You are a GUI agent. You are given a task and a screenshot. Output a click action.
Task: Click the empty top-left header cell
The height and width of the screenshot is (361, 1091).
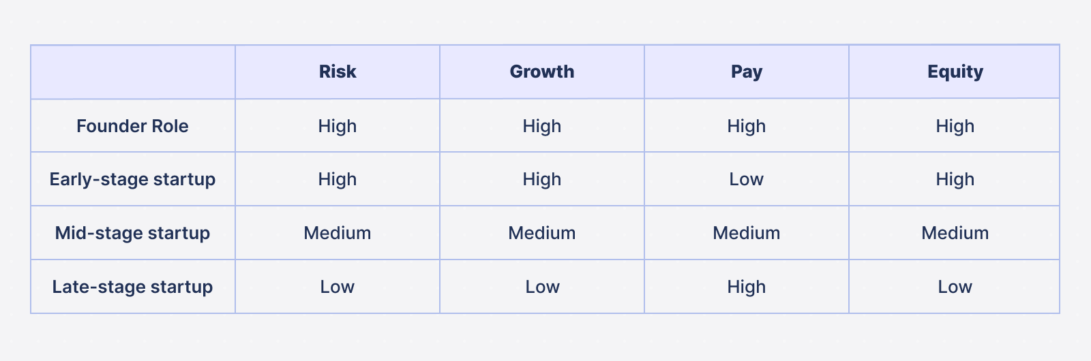[133, 72]
